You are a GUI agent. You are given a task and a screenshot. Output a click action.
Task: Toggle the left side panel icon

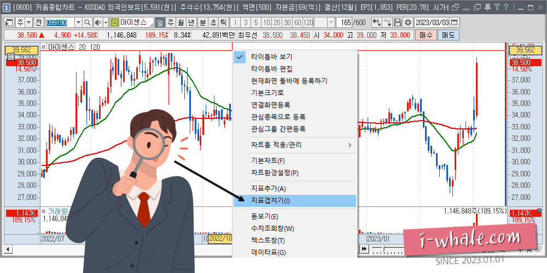coord(9,23)
